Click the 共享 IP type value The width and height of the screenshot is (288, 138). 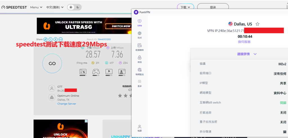pos(283,83)
